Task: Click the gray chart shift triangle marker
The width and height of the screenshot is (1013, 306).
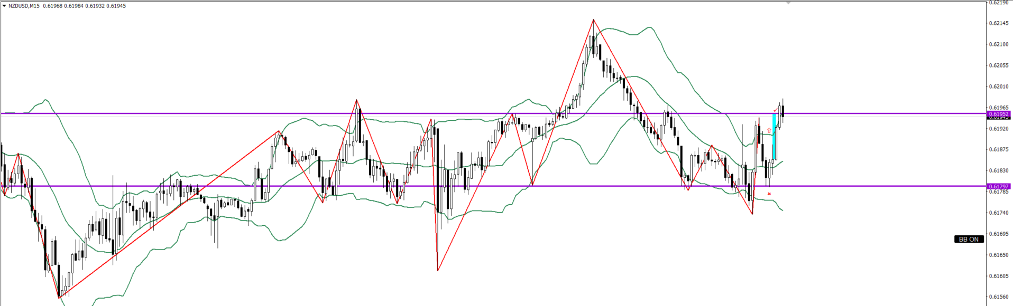Action: [788, 3]
